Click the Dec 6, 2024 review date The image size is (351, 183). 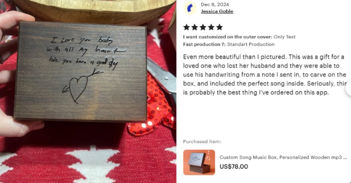215,5
